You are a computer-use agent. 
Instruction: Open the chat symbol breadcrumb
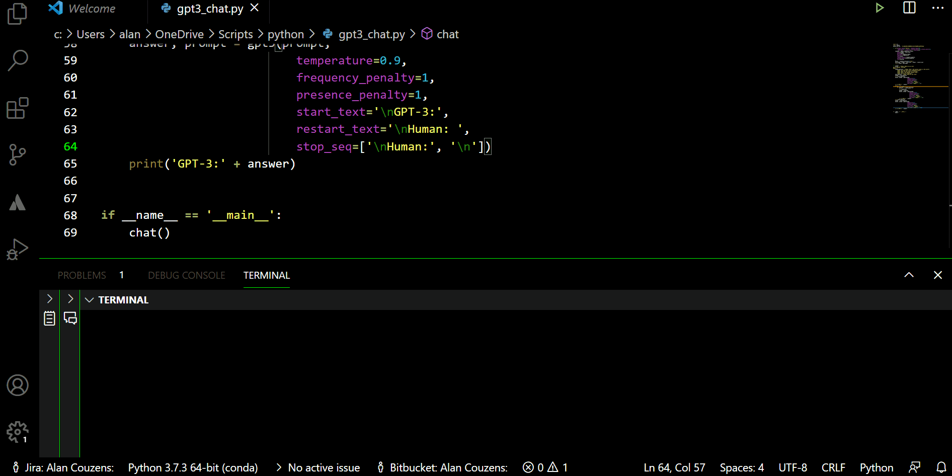[447, 34]
